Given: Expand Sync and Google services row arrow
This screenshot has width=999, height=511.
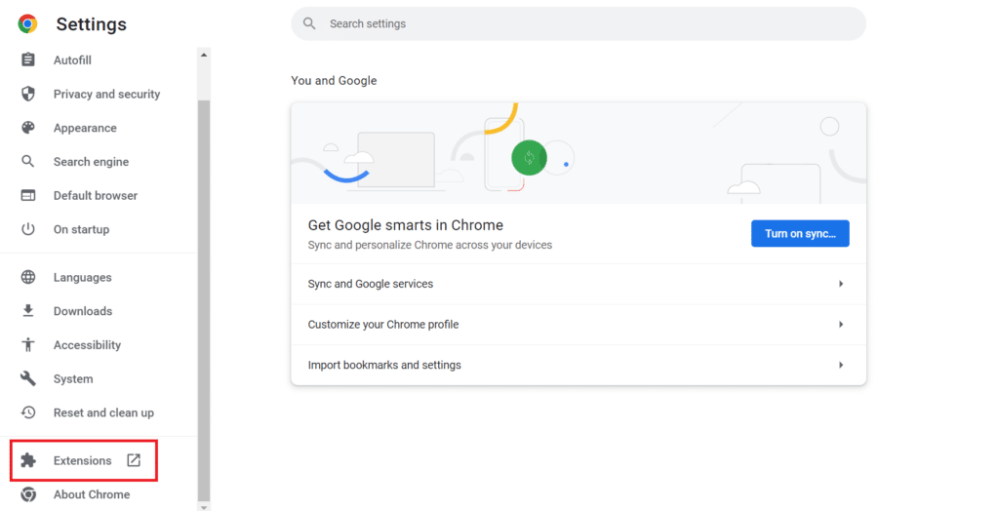Looking at the screenshot, I should [841, 284].
